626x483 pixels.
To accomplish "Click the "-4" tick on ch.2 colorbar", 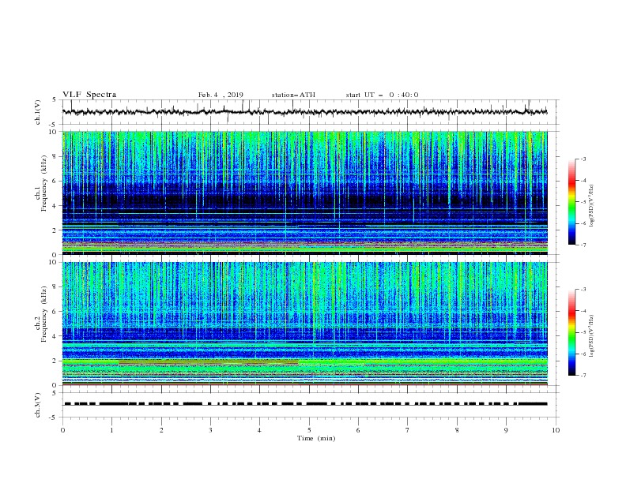I will (x=583, y=311).
